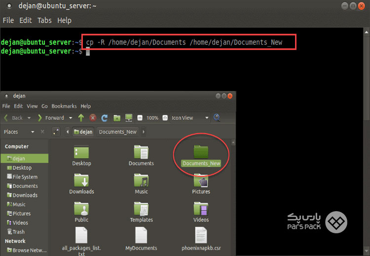Open the file manager Bookmarks menu

tap(64, 106)
